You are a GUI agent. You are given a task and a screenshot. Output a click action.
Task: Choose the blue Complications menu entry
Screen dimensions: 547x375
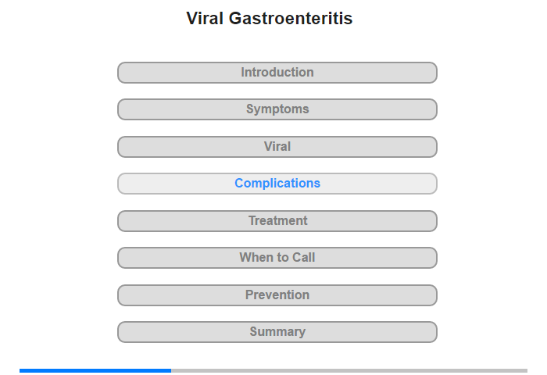[277, 184]
